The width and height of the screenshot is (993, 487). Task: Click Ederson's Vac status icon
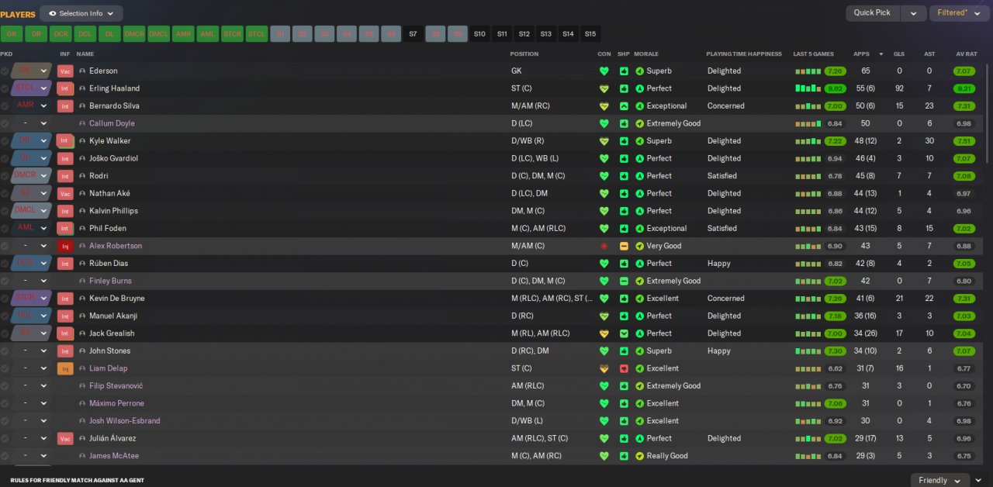[x=65, y=71]
